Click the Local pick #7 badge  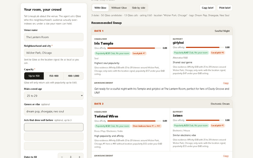[139, 53]
